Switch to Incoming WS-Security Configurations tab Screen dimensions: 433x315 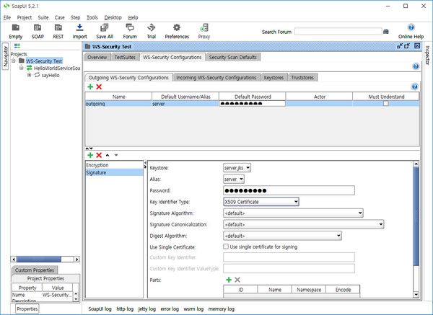tap(216, 77)
